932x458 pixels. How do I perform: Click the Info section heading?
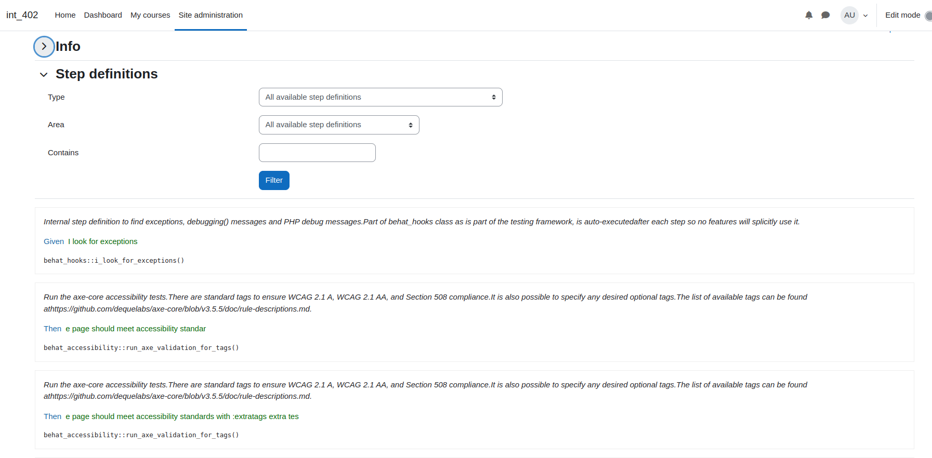point(68,46)
